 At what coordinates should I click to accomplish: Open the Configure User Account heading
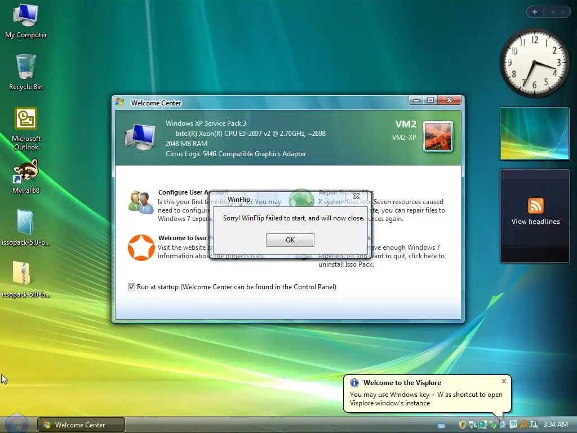click(x=193, y=192)
